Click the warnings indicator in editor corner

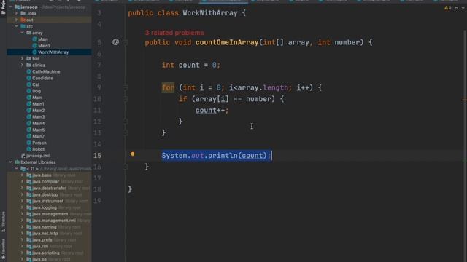447,8
